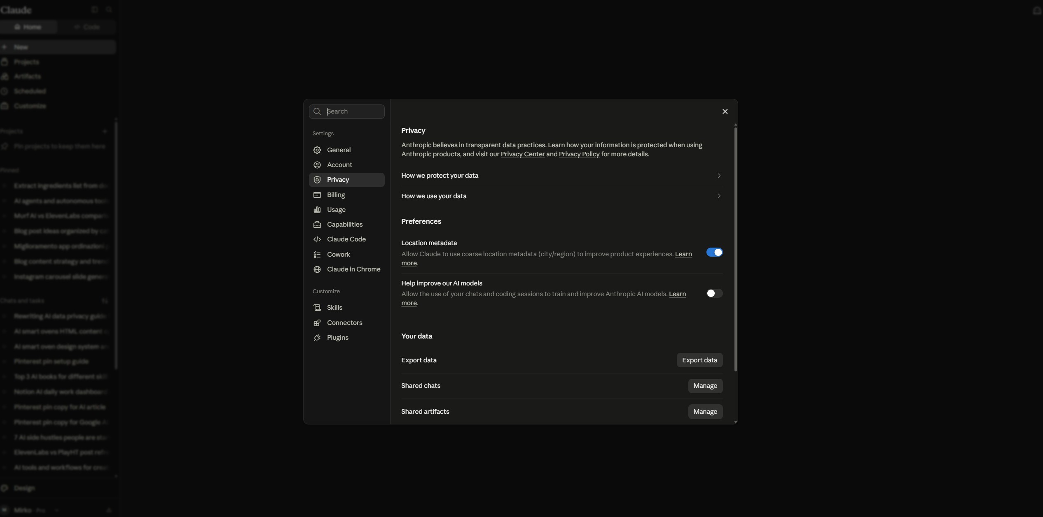The image size is (1043, 517).
Task: Click the Connectors icon in Customize
Action: [x=317, y=323]
